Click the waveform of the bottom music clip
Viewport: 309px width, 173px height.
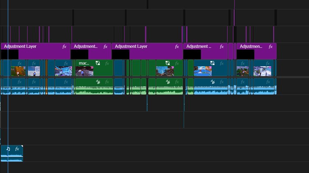pyautogui.click(x=12, y=158)
